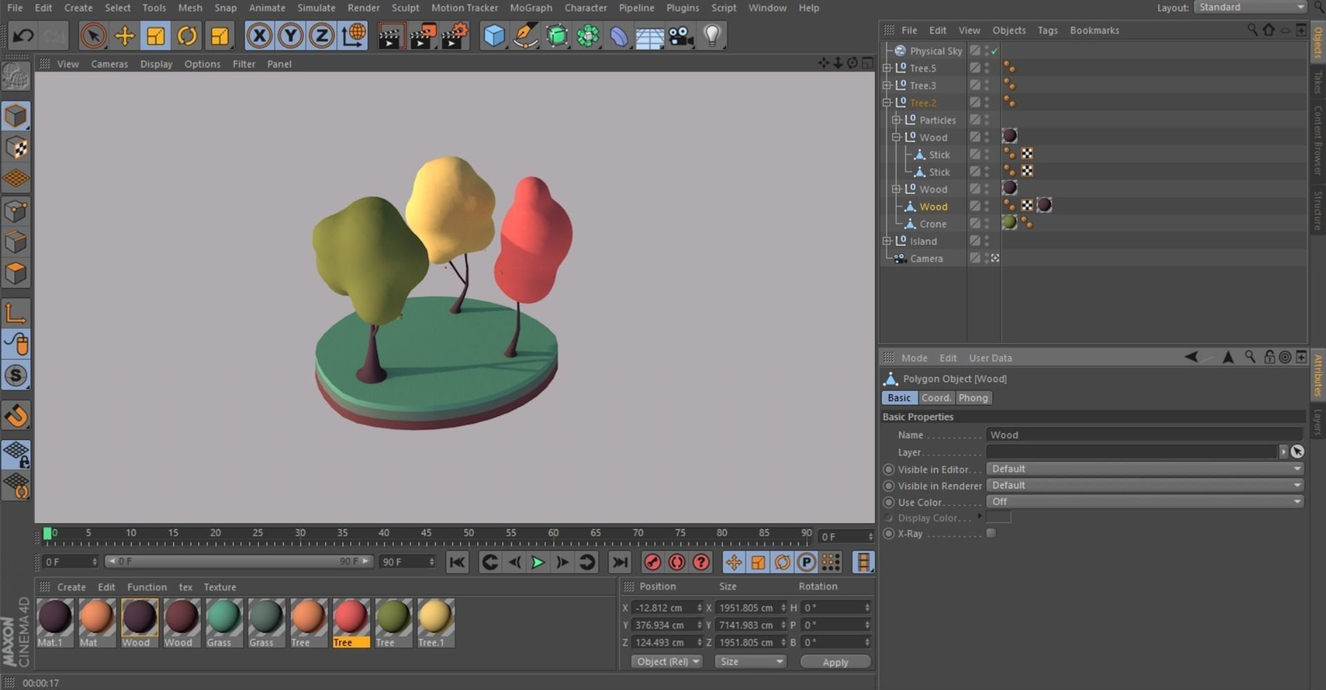Open Visible in Editor dropdown
1326x690 pixels.
(x=1145, y=469)
